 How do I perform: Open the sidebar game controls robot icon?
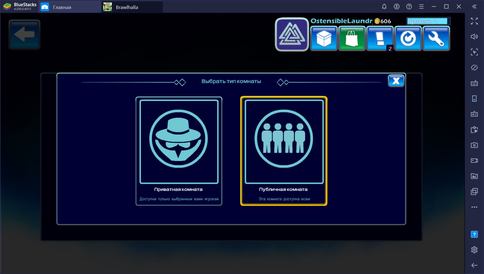[474, 114]
